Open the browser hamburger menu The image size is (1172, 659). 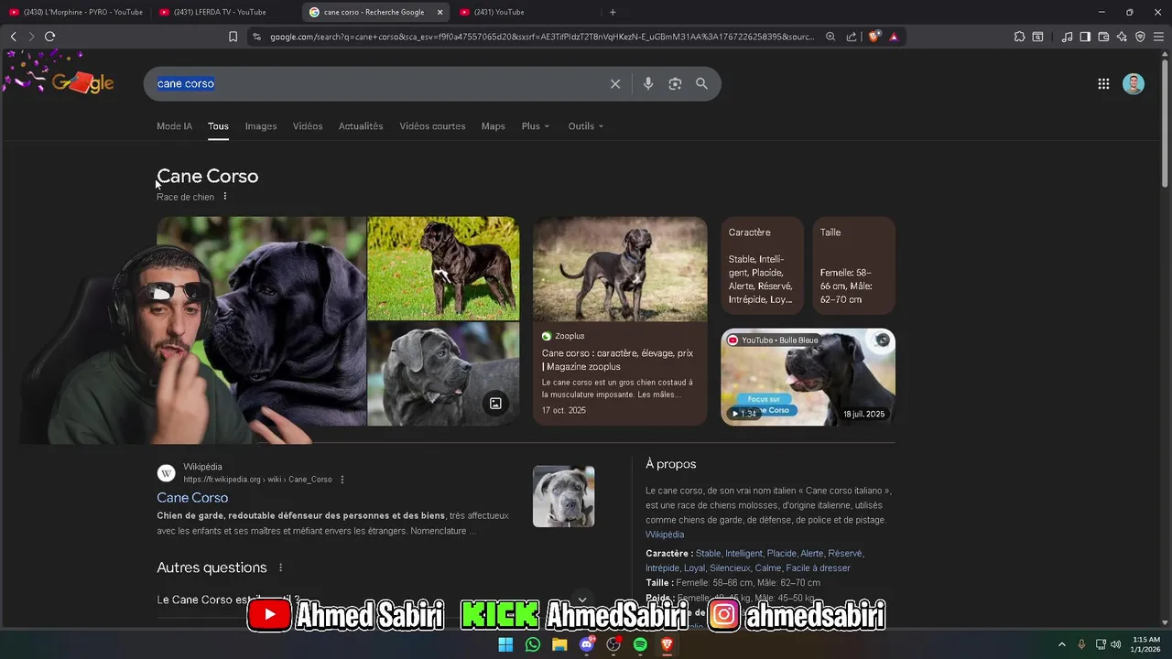(1158, 37)
